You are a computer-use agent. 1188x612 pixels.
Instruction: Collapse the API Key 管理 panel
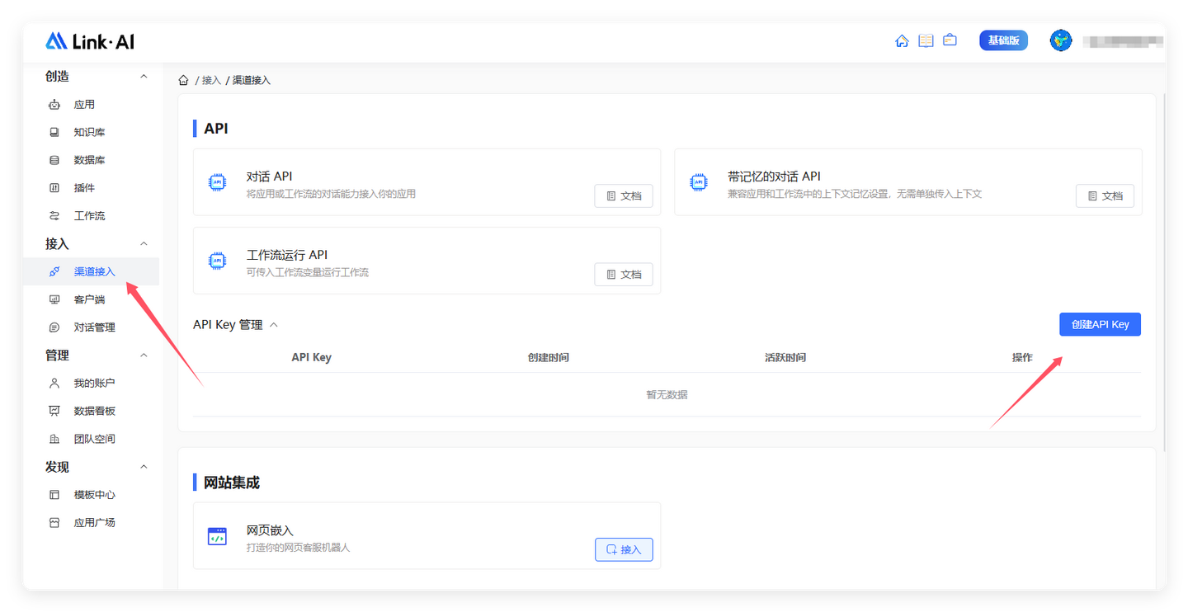[x=273, y=325]
